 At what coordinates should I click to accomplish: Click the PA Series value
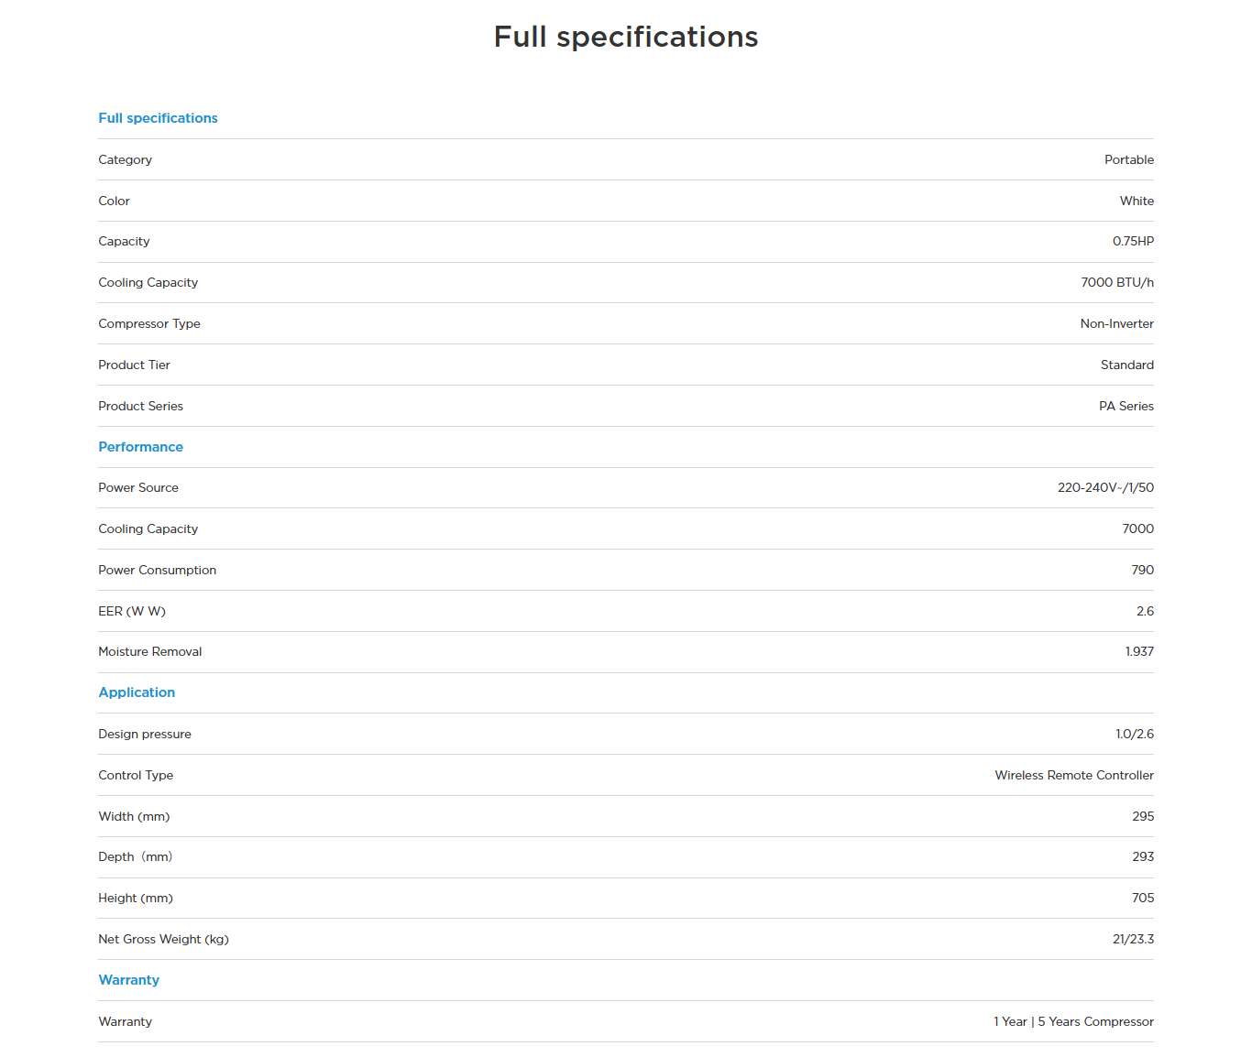1126,406
